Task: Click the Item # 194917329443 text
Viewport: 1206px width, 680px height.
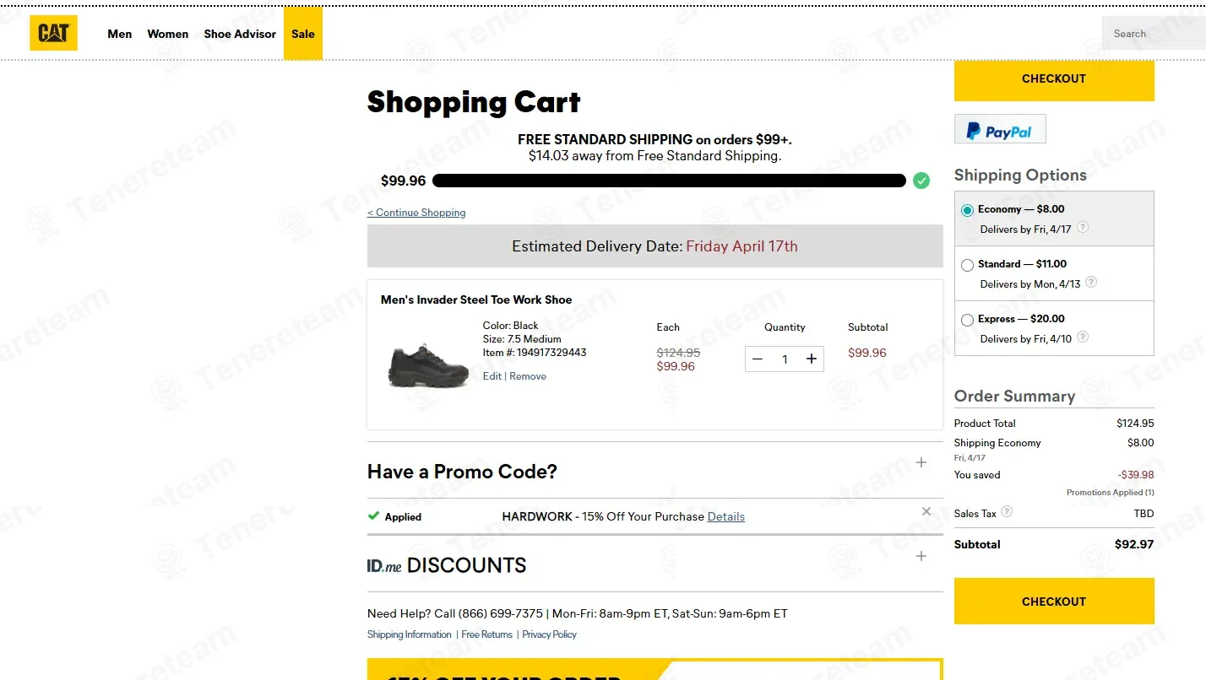Action: click(x=535, y=353)
